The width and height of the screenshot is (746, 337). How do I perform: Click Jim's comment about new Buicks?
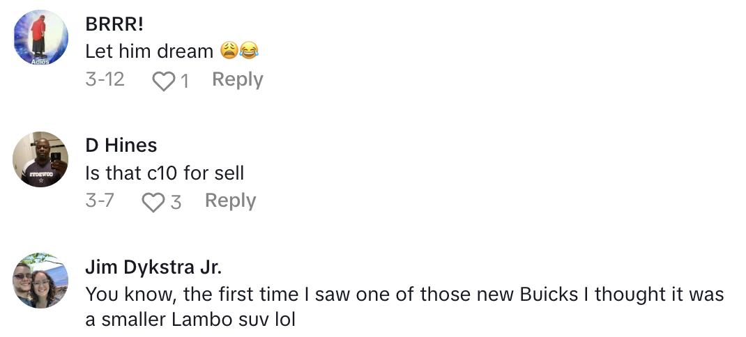pos(404,295)
